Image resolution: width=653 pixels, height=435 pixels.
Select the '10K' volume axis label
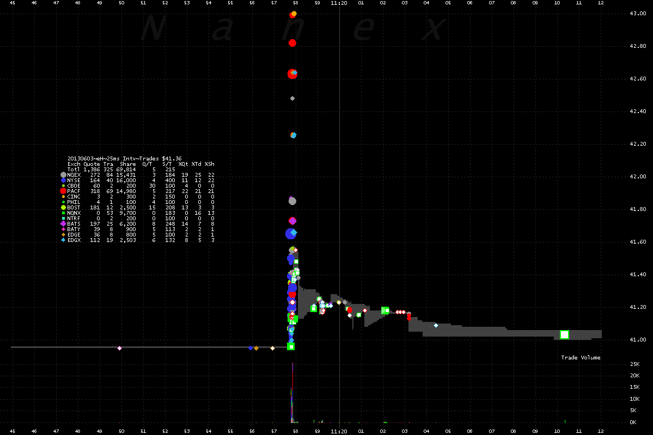pyautogui.click(x=634, y=399)
